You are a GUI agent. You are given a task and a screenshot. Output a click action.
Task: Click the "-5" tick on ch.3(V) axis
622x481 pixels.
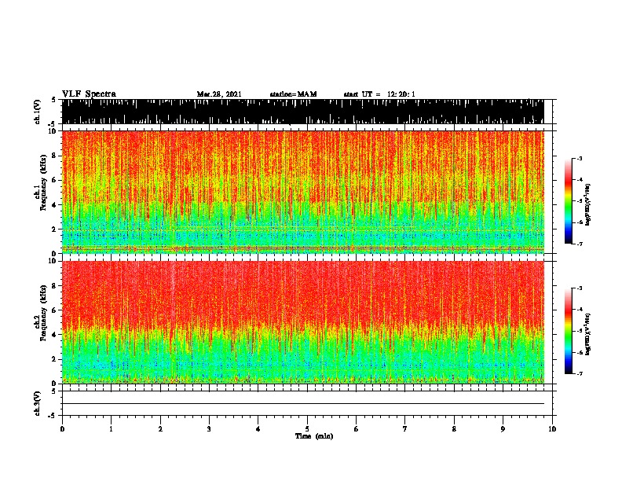coord(53,416)
